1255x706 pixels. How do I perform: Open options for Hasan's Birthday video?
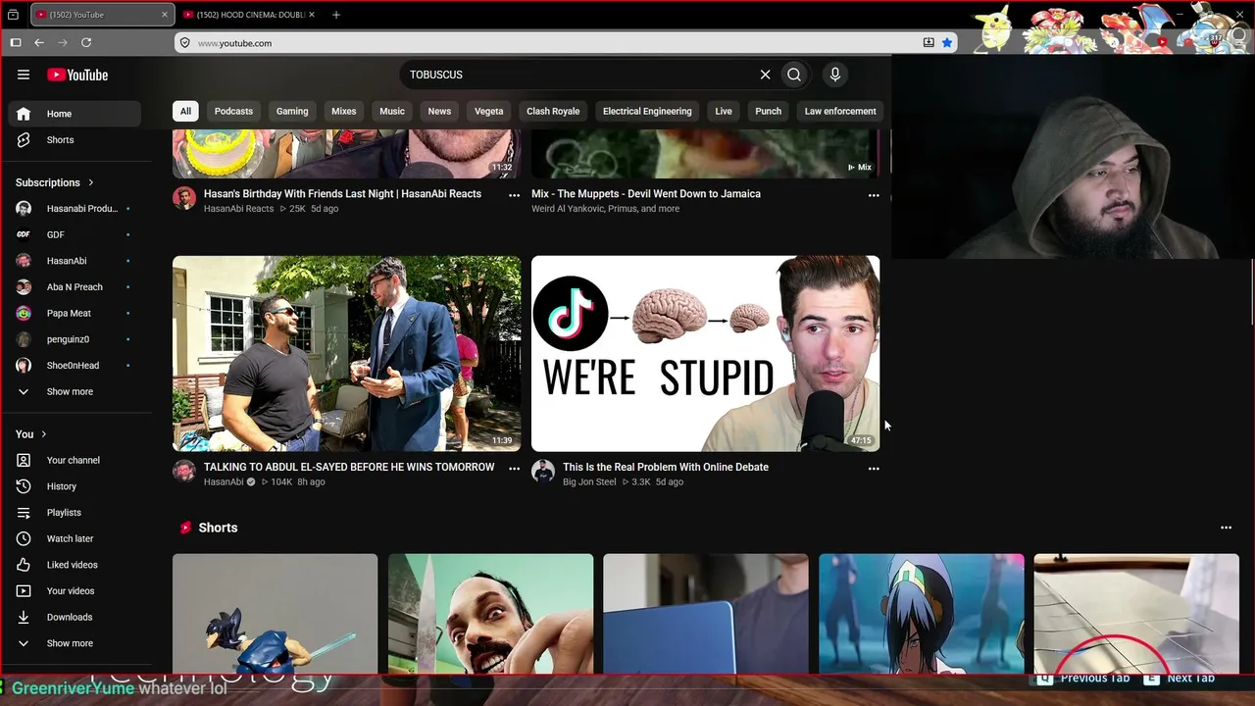(514, 195)
